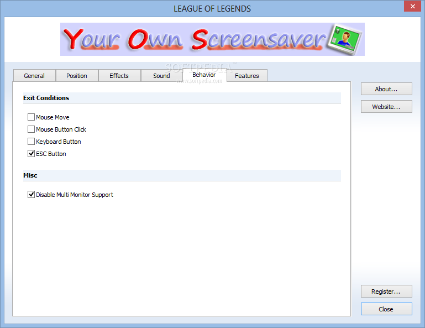Open the Position tab
The width and height of the screenshot is (425, 328).
coord(77,76)
